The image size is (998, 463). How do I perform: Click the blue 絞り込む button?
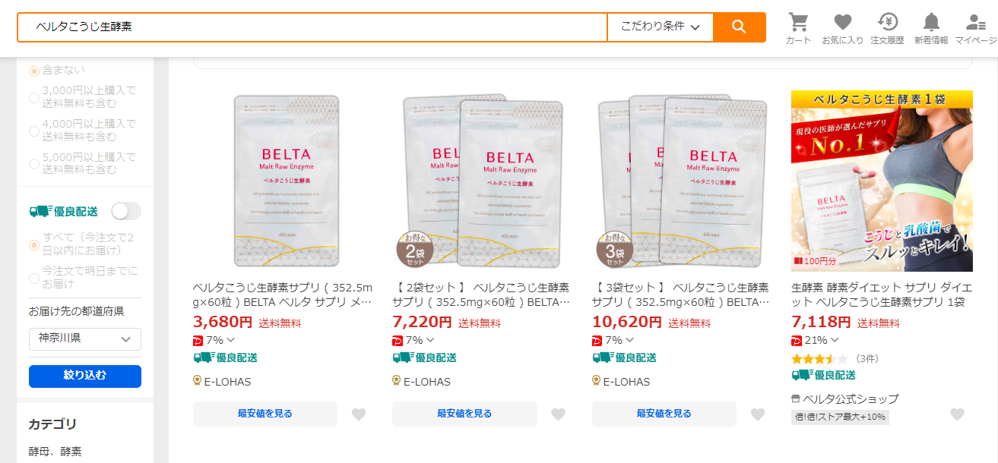coord(85,376)
